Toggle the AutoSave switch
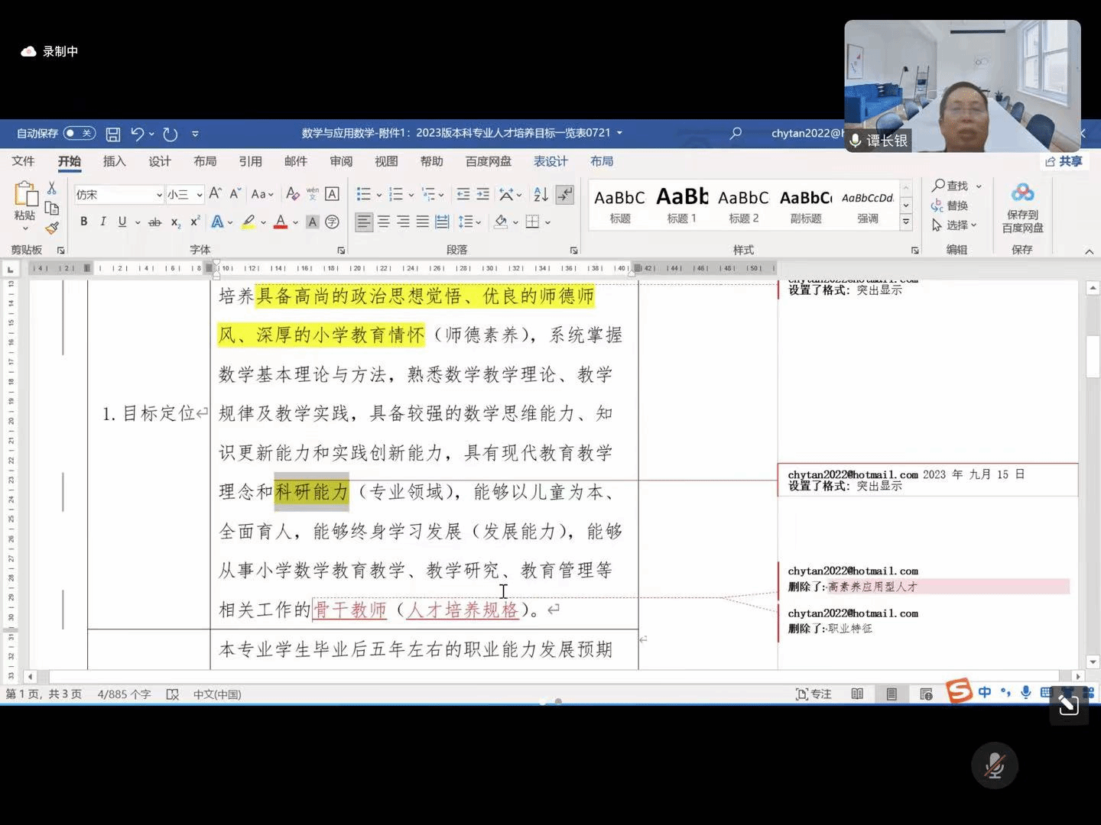This screenshot has height=825, width=1101. click(x=79, y=134)
